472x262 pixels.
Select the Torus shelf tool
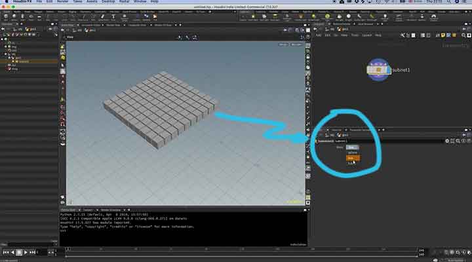pyautogui.click(x=31, y=18)
